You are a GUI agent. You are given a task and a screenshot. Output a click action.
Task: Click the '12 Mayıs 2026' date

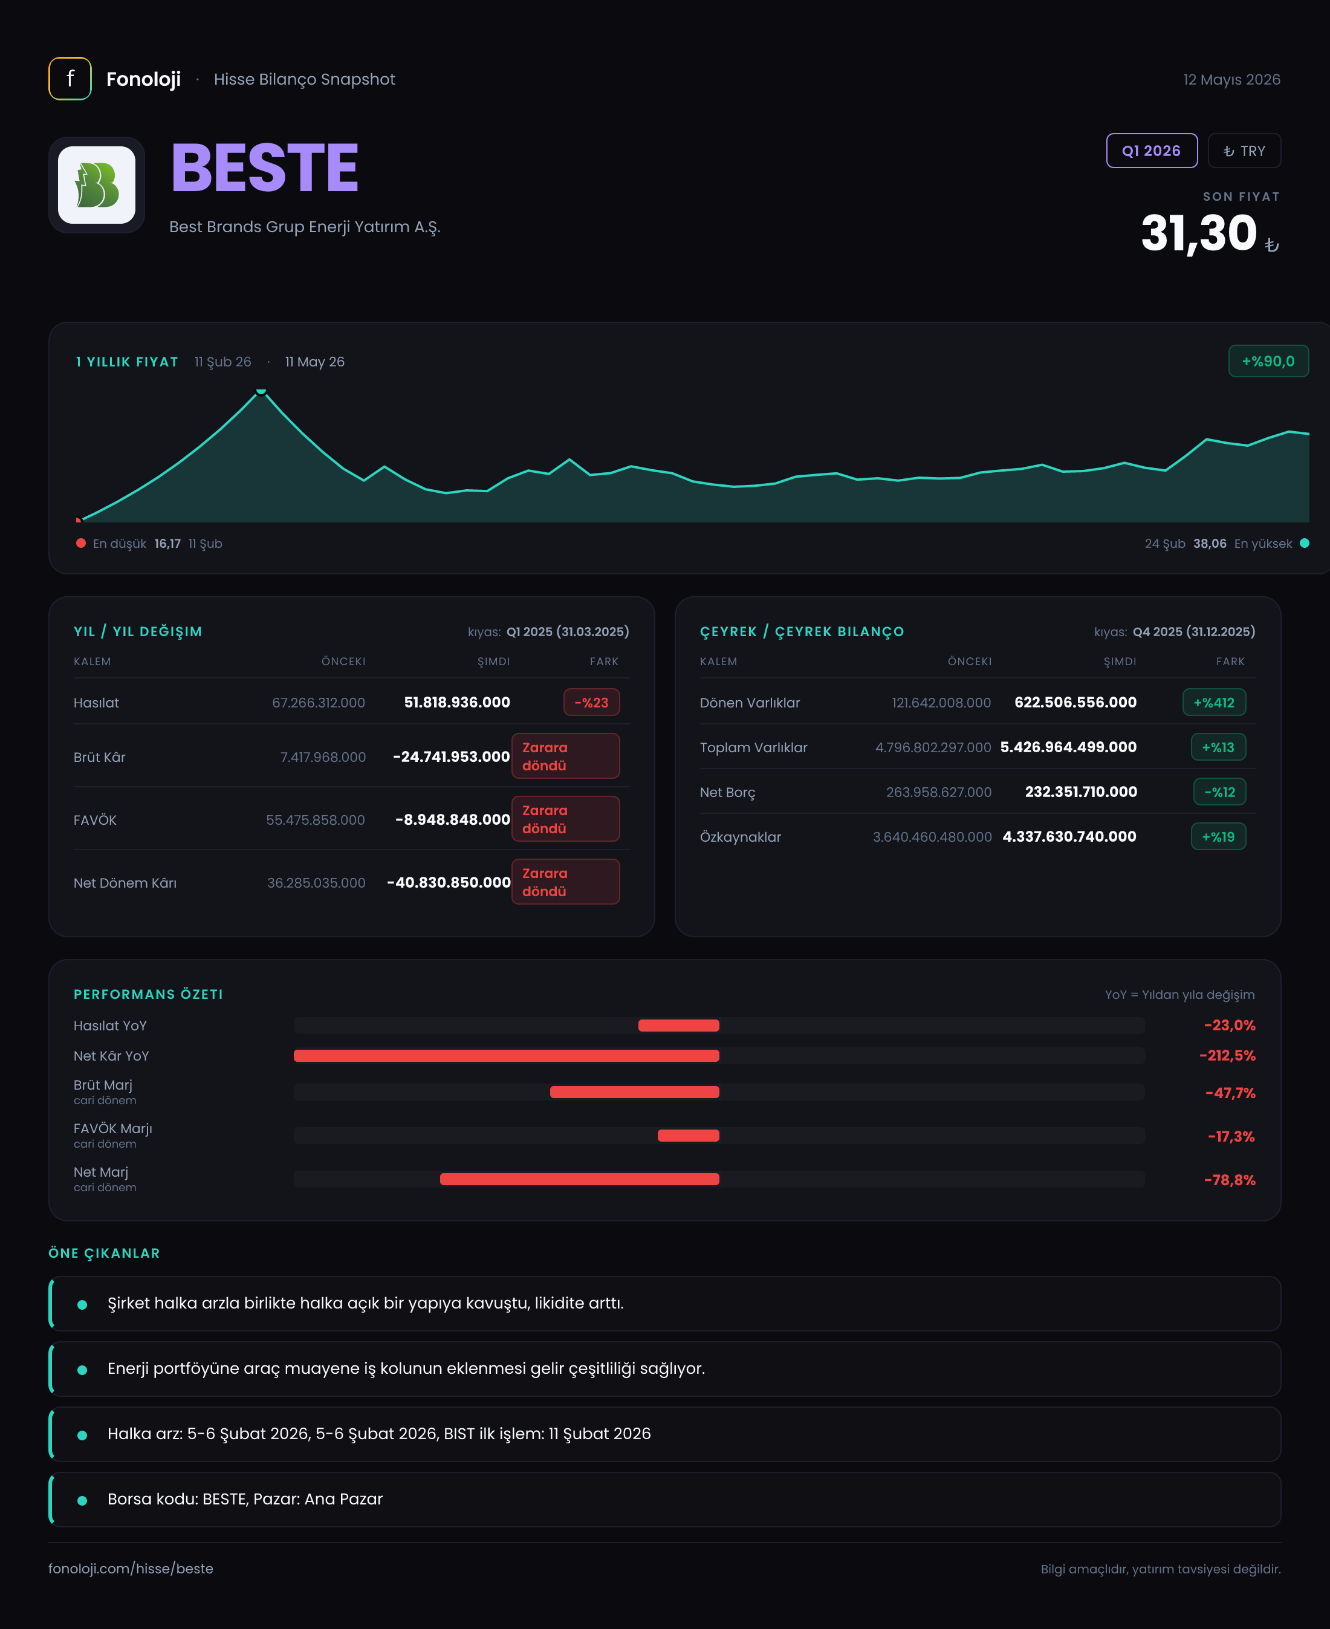1232,80
